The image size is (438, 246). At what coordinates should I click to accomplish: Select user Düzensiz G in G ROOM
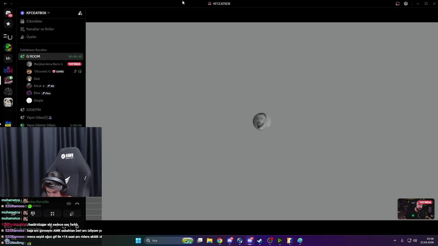coord(42,71)
